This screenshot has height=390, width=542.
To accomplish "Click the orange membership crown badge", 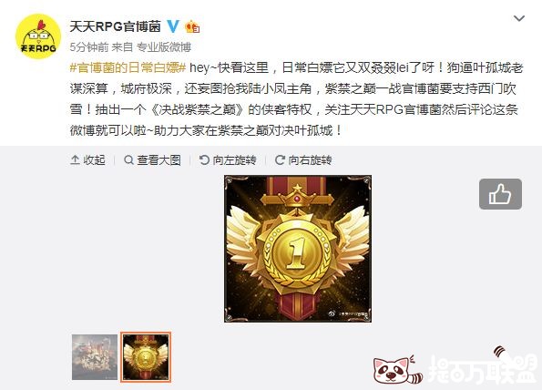I will point(192,26).
